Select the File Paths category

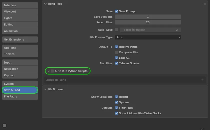pyautogui.click(x=20, y=96)
